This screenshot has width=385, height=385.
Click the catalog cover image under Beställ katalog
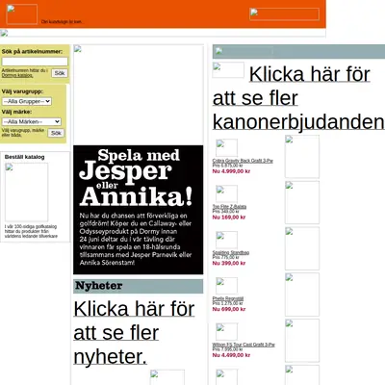pyautogui.click(x=26, y=192)
